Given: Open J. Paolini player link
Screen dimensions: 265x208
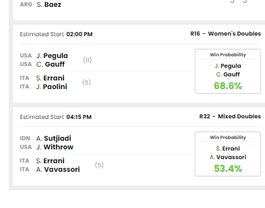Looking at the screenshot, I should (51, 87).
